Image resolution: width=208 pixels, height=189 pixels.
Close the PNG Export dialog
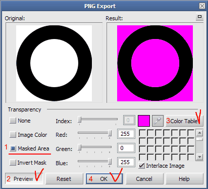click(x=202, y=6)
